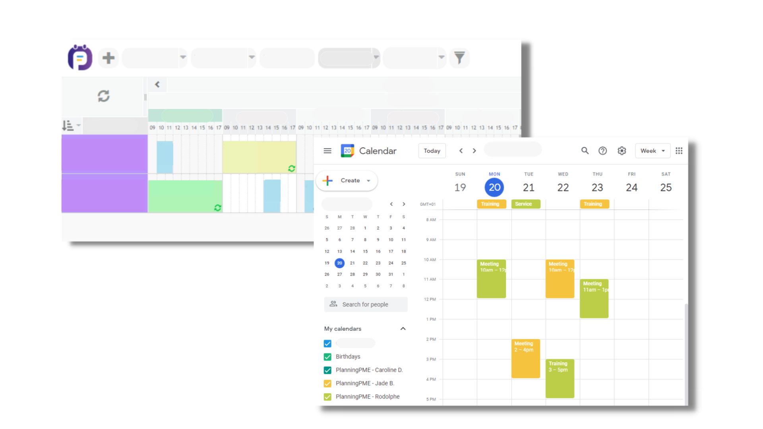
Task: Click the sort/hierarchy list icon
Action: click(x=68, y=126)
